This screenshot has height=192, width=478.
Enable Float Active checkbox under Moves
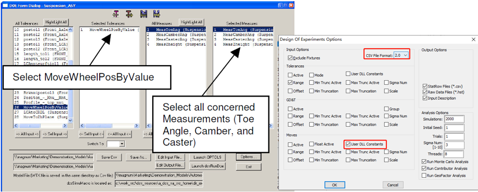[x=311, y=144]
